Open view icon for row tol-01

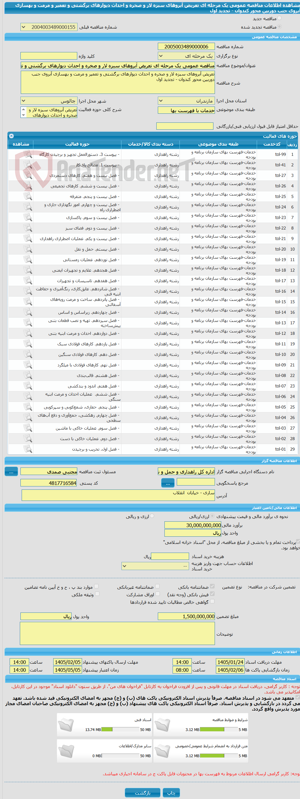28,449
